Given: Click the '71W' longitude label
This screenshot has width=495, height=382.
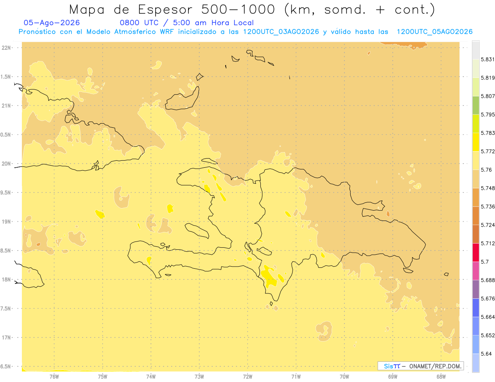Looking at the screenshot, I should [296, 377].
